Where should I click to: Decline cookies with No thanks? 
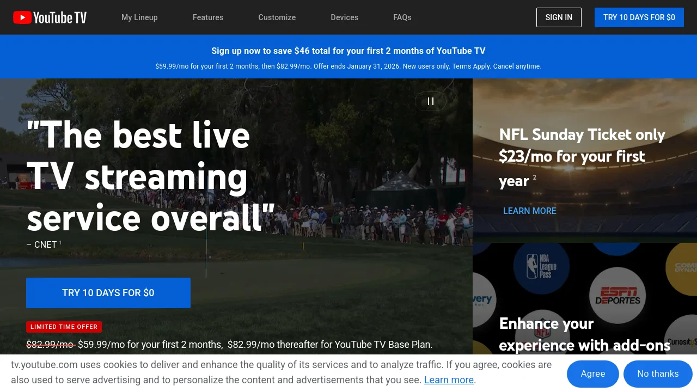pyautogui.click(x=658, y=373)
